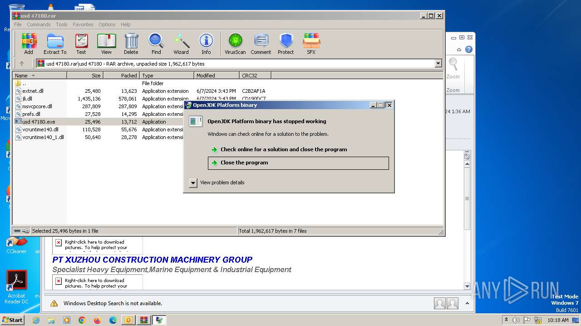Open Outlook help question mark icon

pyautogui.click(x=469, y=49)
